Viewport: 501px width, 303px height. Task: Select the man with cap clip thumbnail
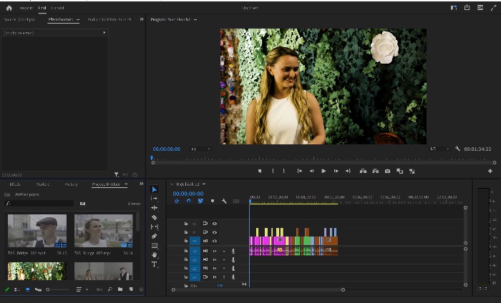coord(37,231)
